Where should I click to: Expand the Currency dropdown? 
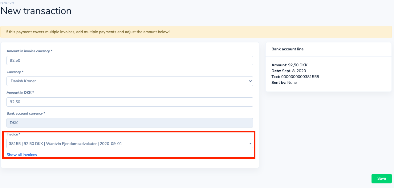(129, 81)
